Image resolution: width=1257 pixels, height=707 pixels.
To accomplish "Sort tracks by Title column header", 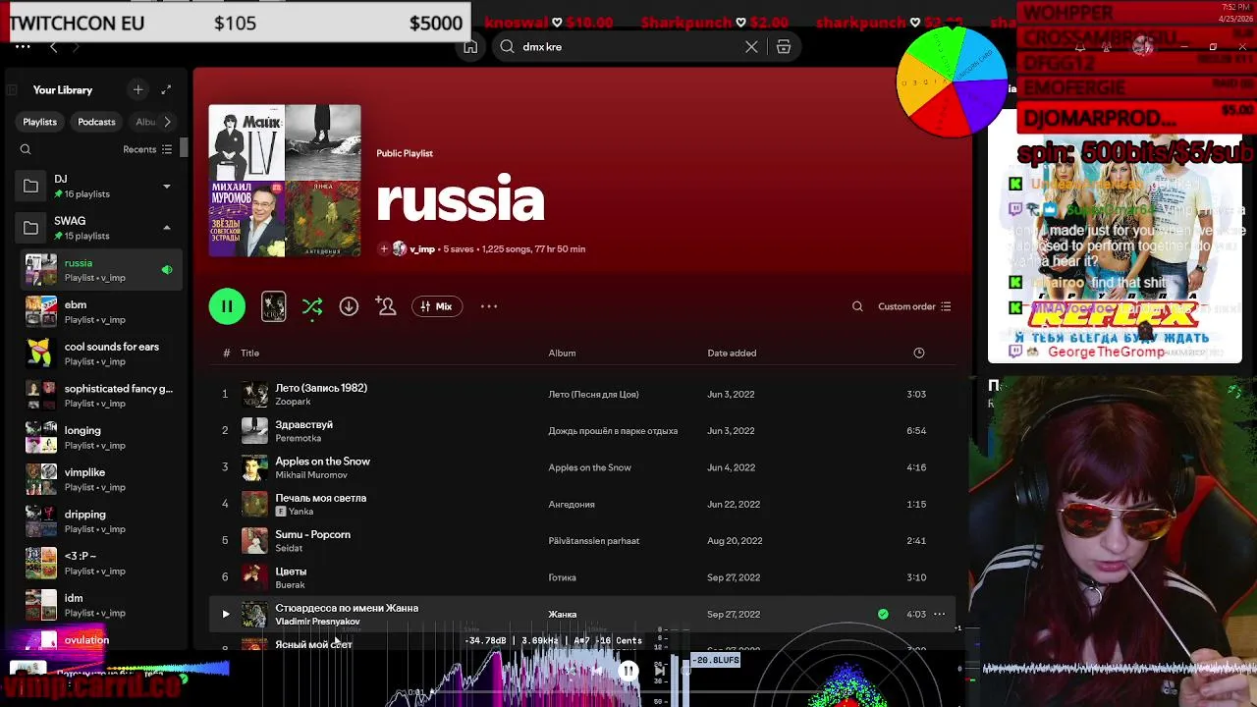I will (x=250, y=353).
